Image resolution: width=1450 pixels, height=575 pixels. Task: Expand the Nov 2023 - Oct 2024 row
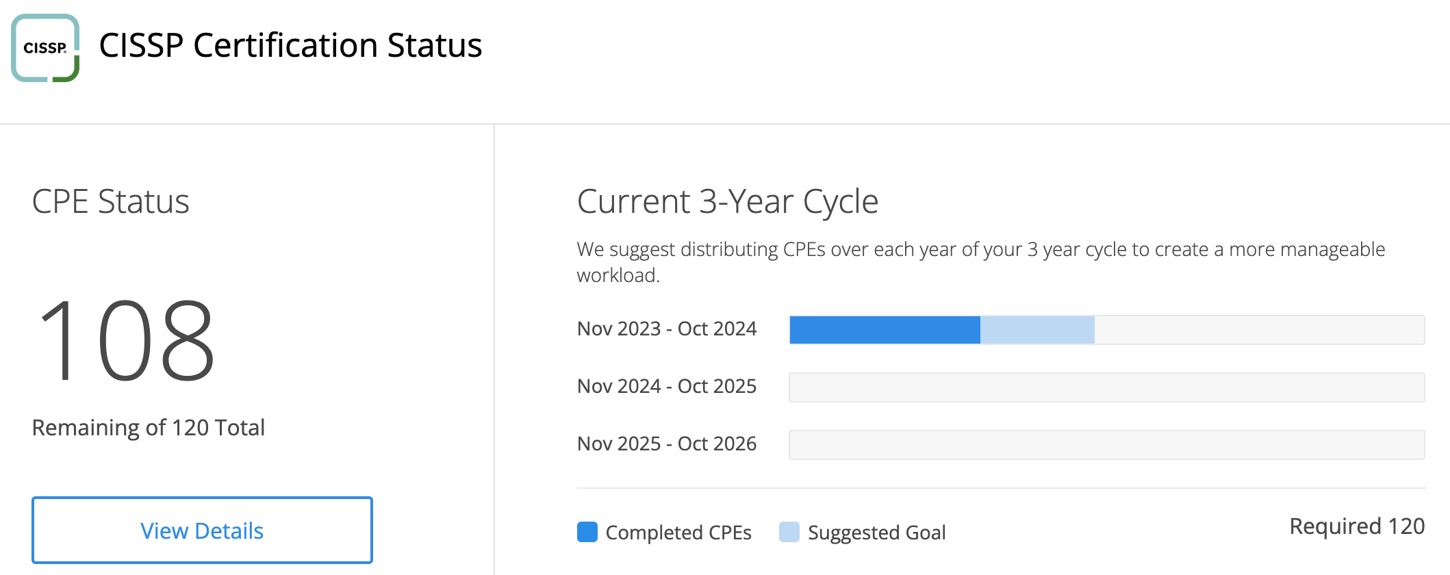(667, 329)
